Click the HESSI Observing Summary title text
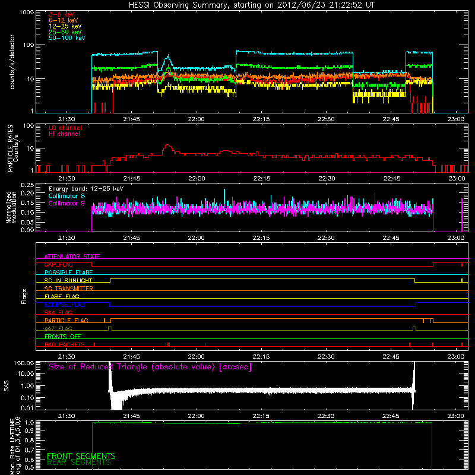This screenshot has height=475, width=475. click(x=252, y=5)
